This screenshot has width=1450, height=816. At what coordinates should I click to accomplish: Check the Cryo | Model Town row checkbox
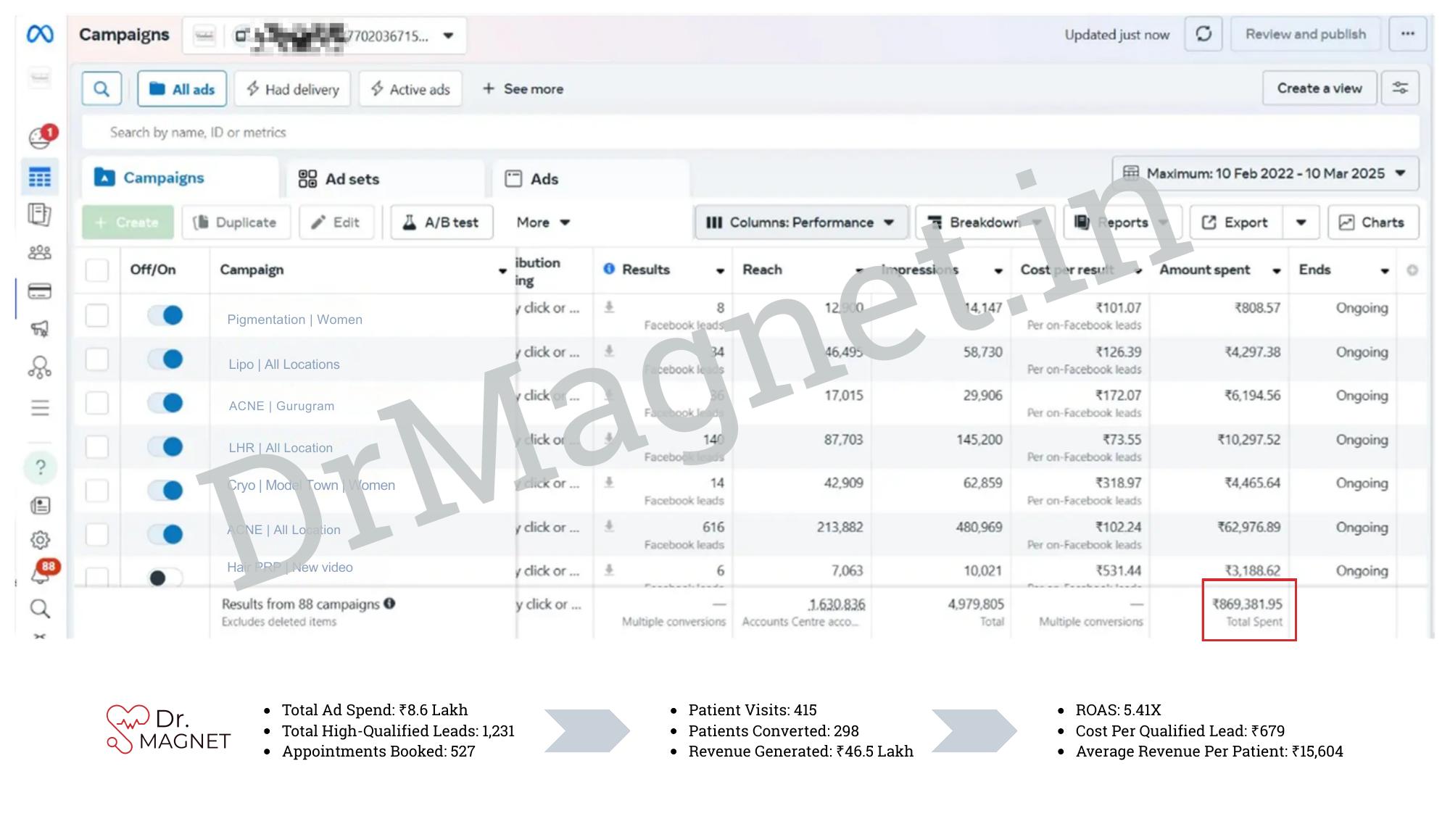97,491
